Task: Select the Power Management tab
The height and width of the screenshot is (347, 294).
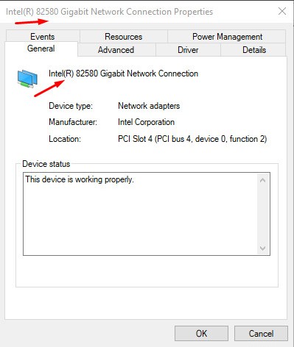Action: (x=227, y=37)
